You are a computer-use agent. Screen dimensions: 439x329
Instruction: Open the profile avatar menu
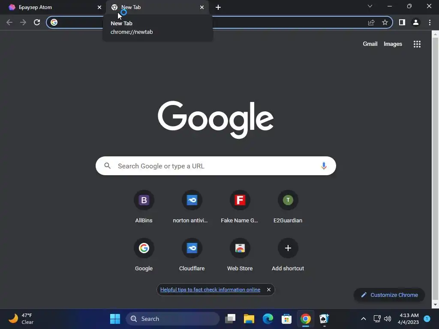[x=416, y=22]
